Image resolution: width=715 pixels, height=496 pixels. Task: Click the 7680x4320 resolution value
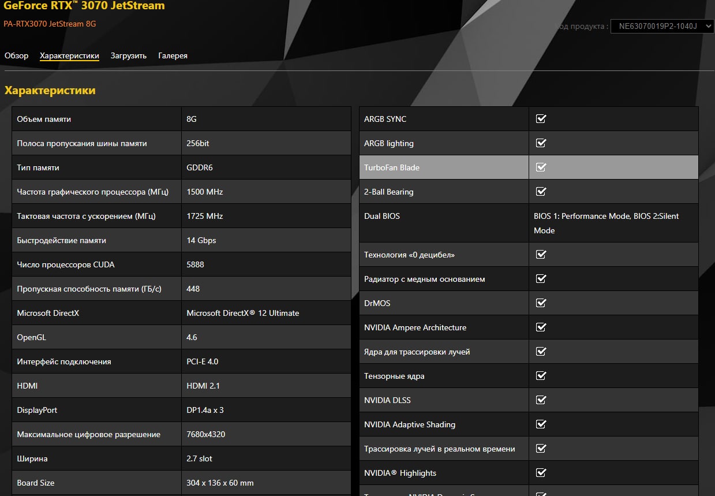point(206,434)
